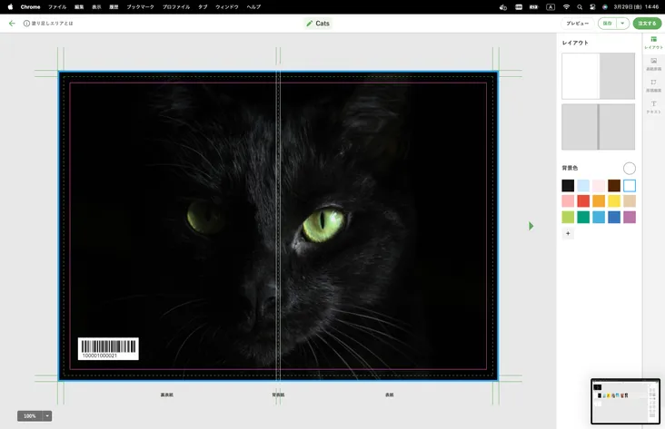Choose the half-white, half-gray layout option
The width and height of the screenshot is (665, 429).
tap(599, 76)
